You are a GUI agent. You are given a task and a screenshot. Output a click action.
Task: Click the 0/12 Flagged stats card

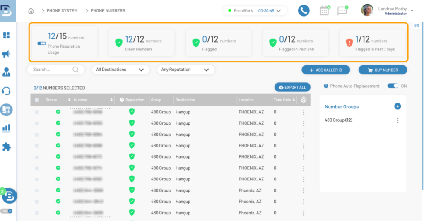coord(219,43)
